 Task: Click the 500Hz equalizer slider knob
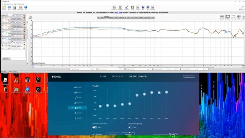click(x=129, y=104)
